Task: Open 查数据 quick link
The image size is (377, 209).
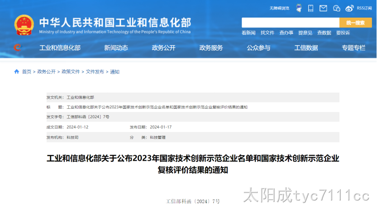Action: click(324, 33)
